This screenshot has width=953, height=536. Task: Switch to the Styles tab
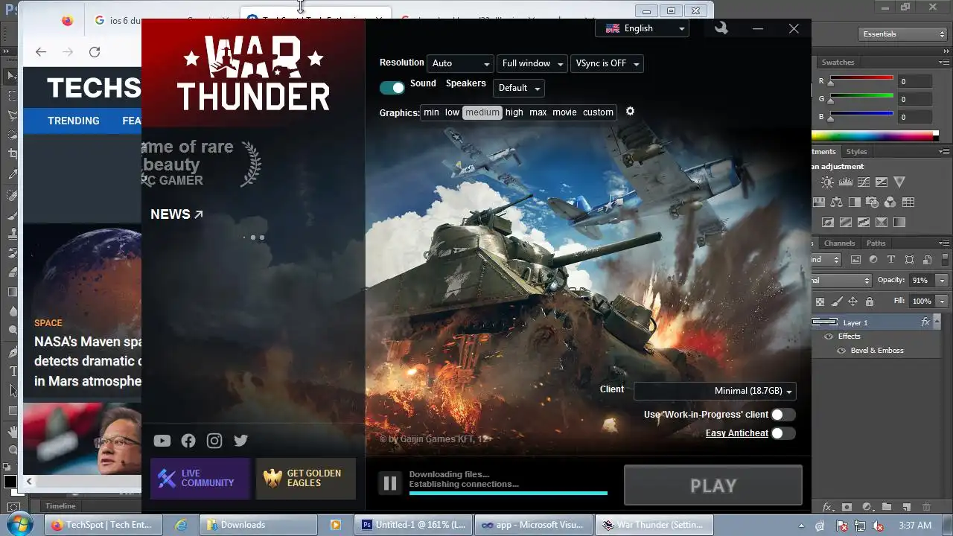pos(856,152)
